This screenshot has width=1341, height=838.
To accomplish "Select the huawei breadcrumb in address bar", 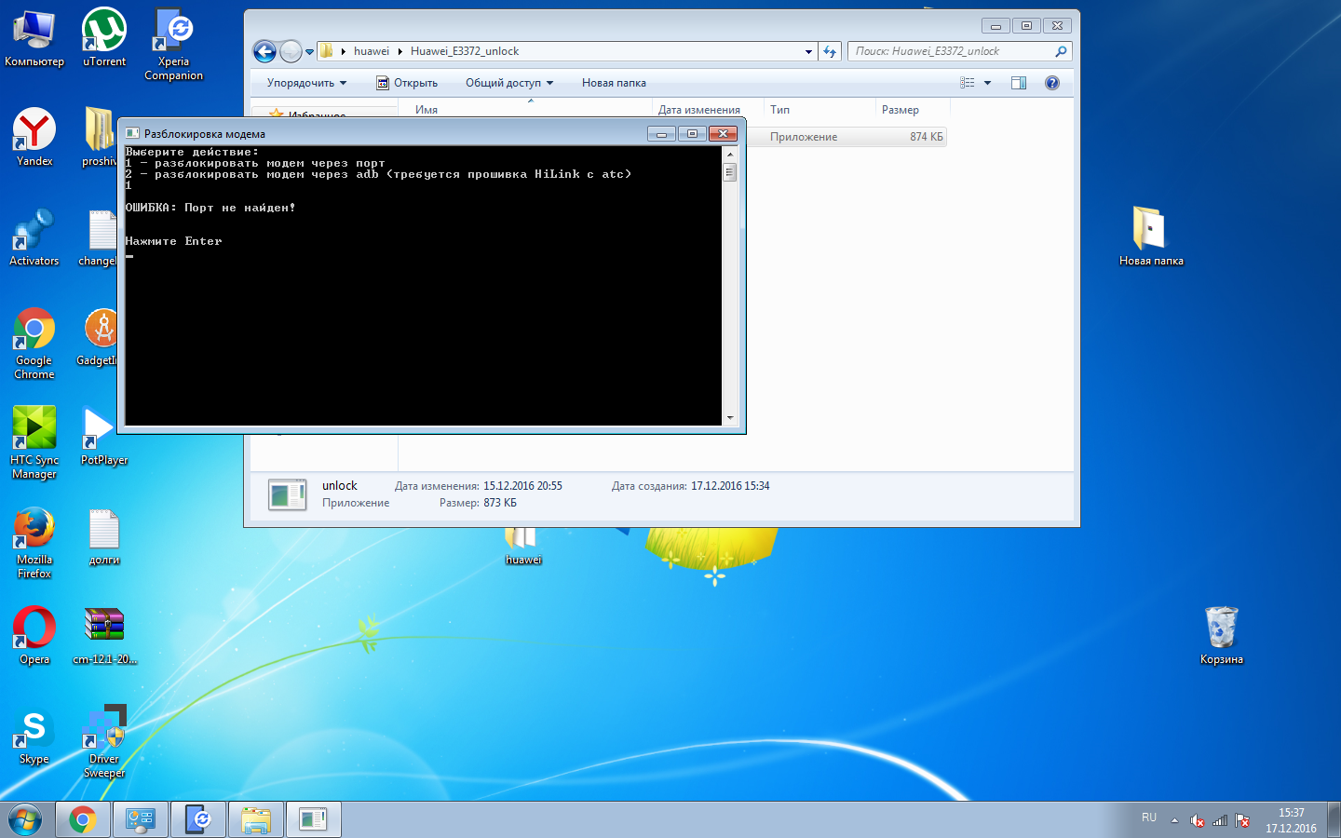I will pos(371,51).
